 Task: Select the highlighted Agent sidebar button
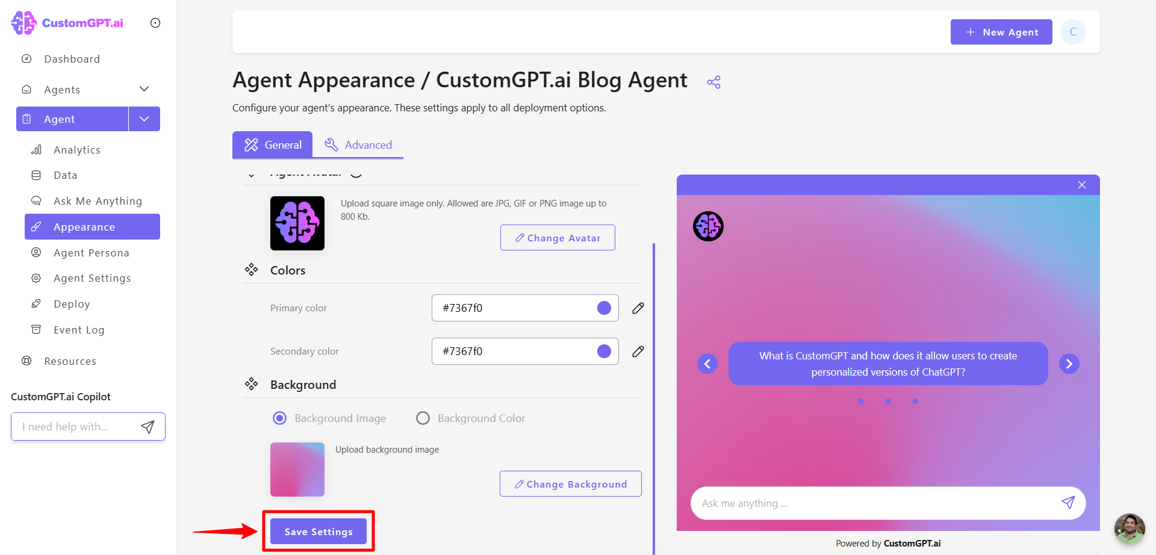pyautogui.click(x=72, y=119)
